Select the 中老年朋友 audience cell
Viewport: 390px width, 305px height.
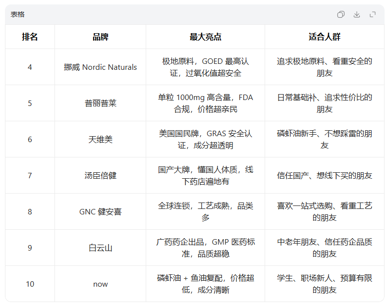coord(324,248)
